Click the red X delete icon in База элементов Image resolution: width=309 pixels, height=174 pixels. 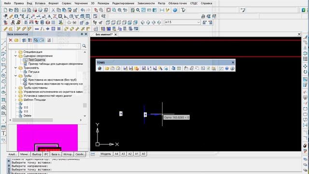(11, 40)
